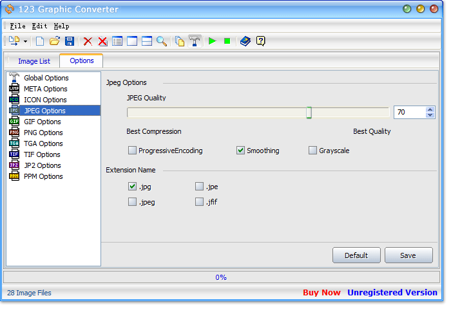Viewport: 451px width, 314px height.
Task: Select JPEG Options in the list
Action: pyautogui.click(x=53, y=111)
